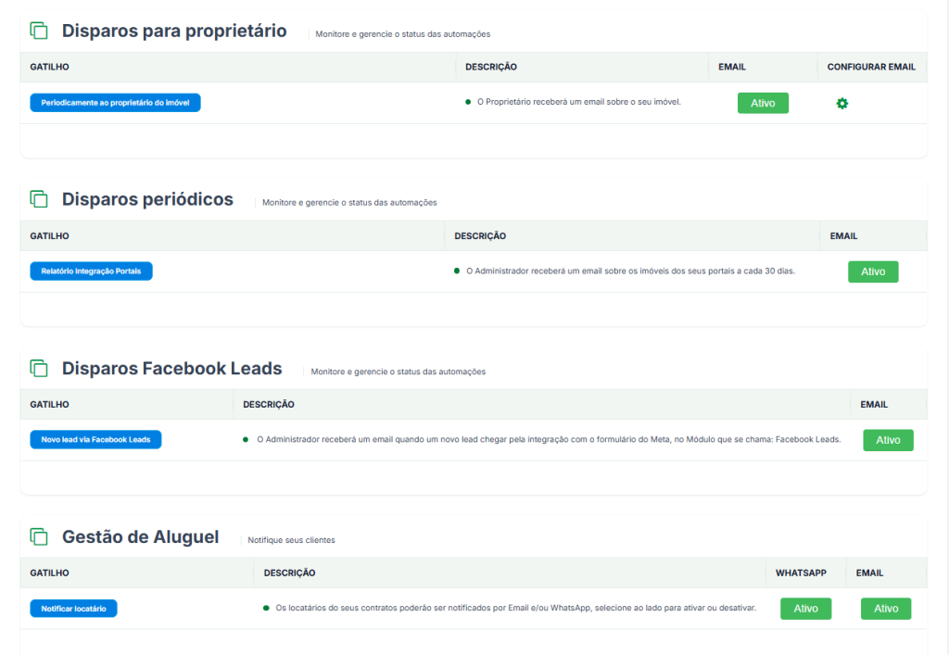This screenshot has width=949, height=655.
Task: Click the Disparos para proprietário section title
Action: (174, 31)
